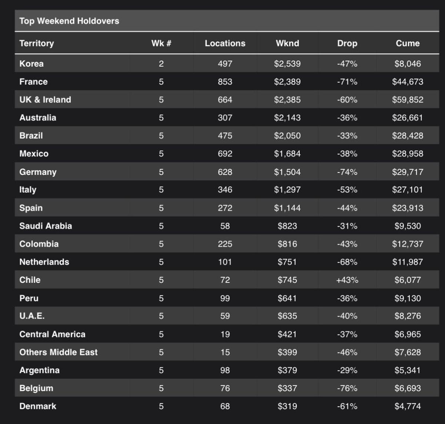Click the Top Weekend Holdovers title
Screen dimensions: 445x424
click(x=69, y=21)
